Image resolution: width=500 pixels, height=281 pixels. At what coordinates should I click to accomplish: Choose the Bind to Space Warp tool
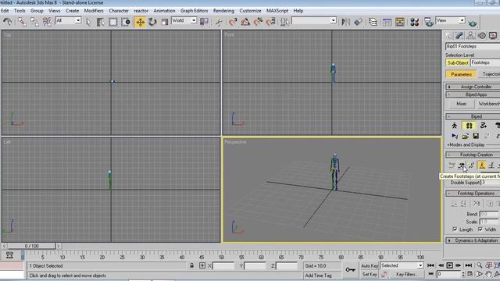tap(47, 22)
